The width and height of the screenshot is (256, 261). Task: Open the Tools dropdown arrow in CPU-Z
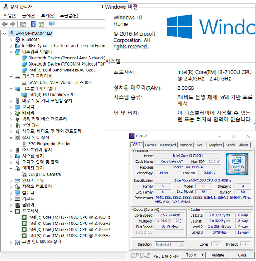(x=203, y=255)
